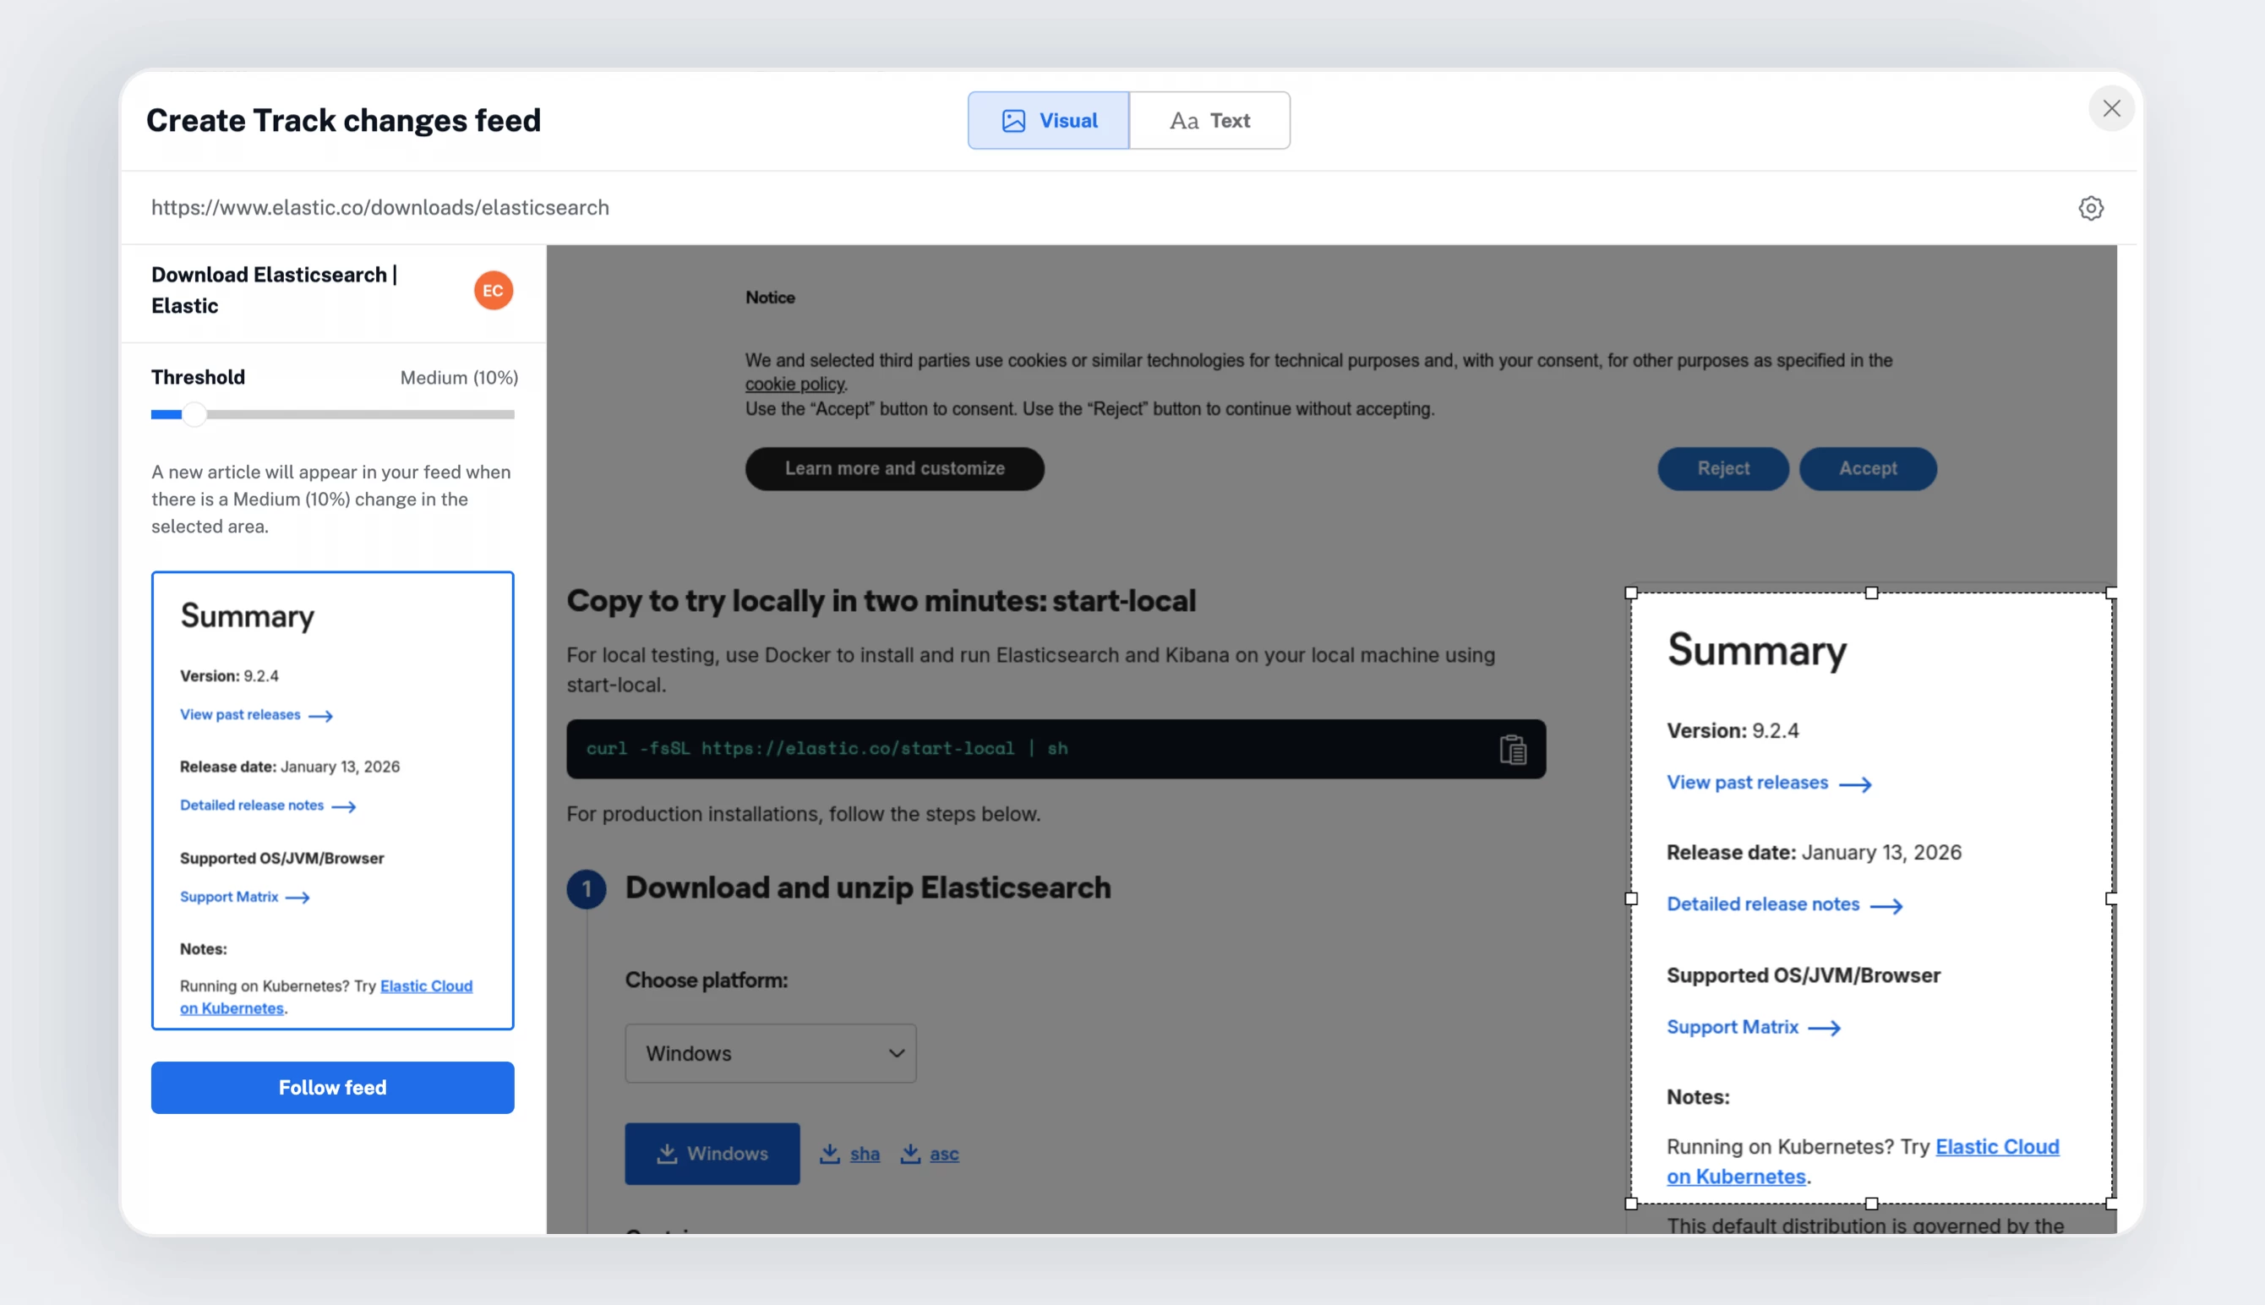Reject the cookies in the notice
2265x1305 pixels.
[x=1723, y=469]
